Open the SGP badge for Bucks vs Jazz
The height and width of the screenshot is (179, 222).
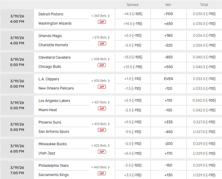point(102,152)
